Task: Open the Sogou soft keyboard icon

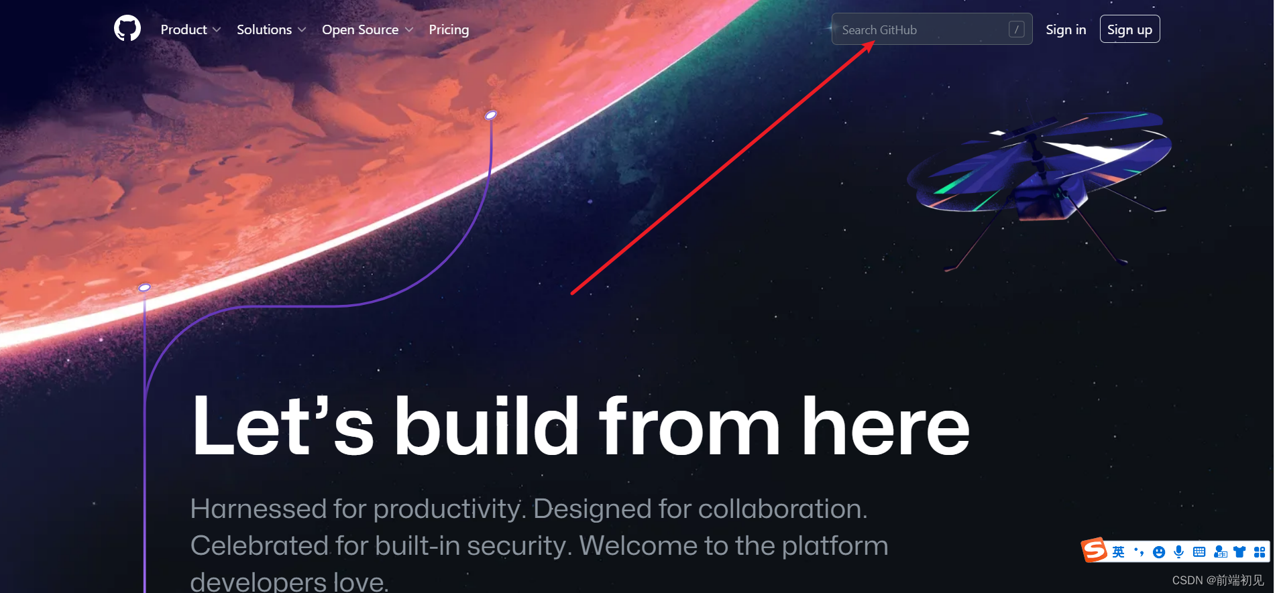Action: pyautogui.click(x=1199, y=552)
